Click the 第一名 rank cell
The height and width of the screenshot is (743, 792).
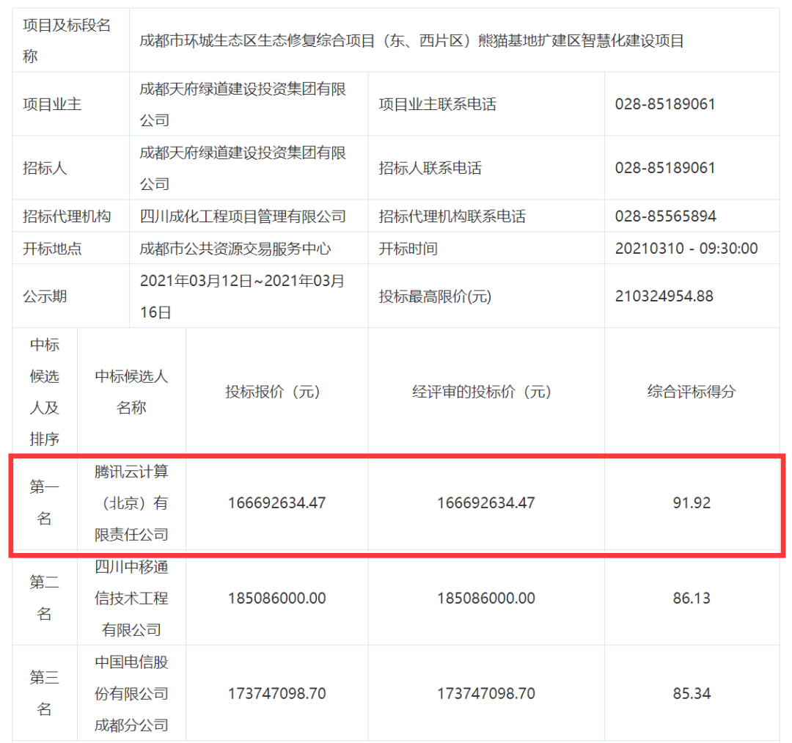(45, 503)
